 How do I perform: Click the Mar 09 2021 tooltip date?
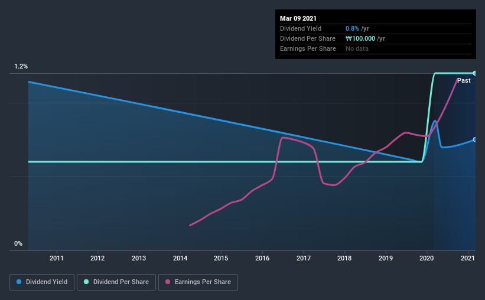[298, 18]
